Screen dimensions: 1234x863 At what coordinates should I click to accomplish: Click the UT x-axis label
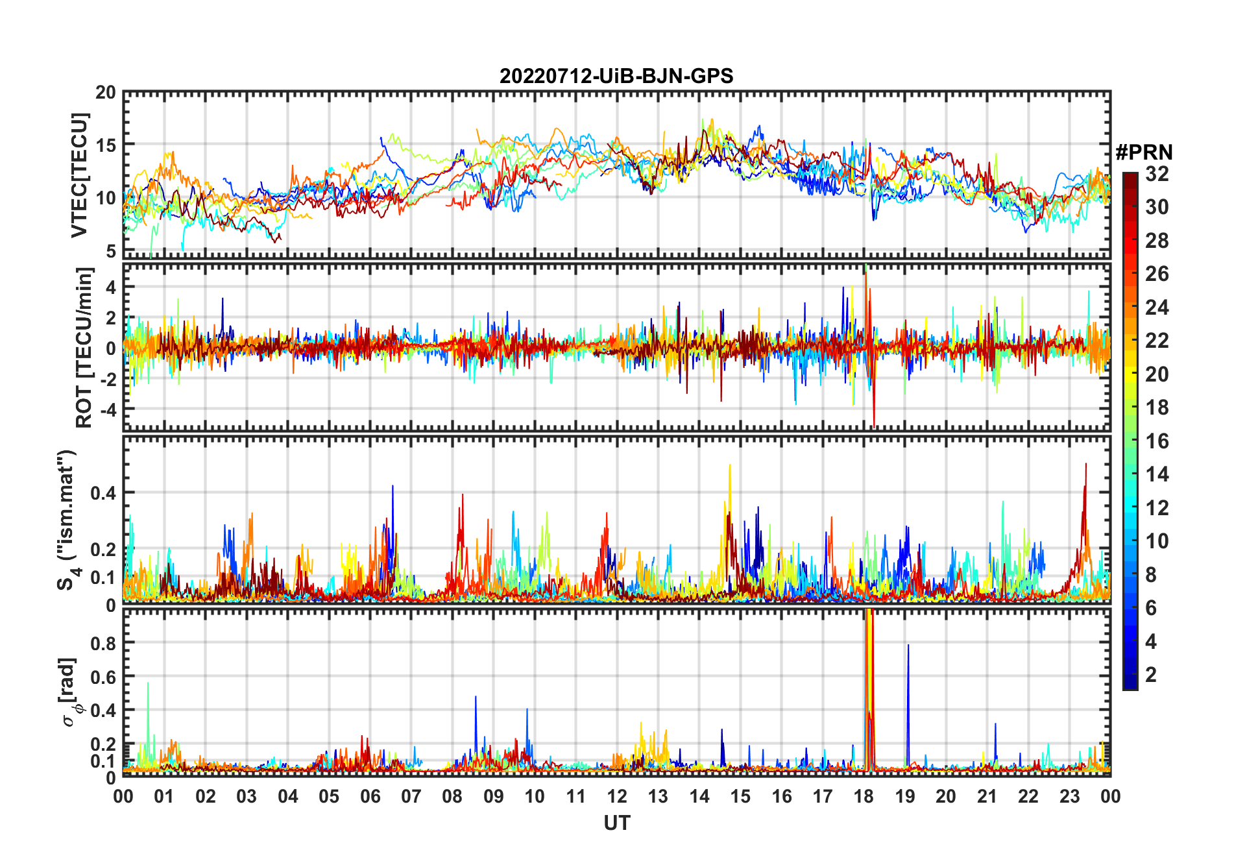[617, 823]
